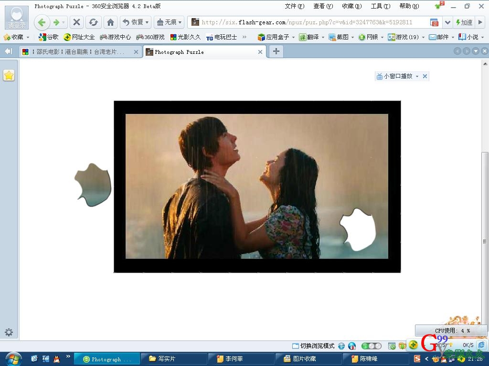Expand the 网银 dropdown arrow
489x366 pixels.
pos(382,37)
